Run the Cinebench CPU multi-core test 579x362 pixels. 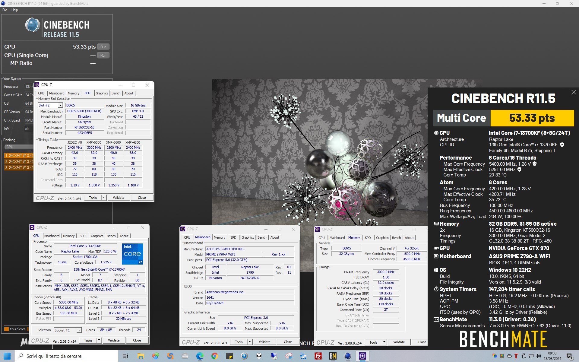pos(103,47)
